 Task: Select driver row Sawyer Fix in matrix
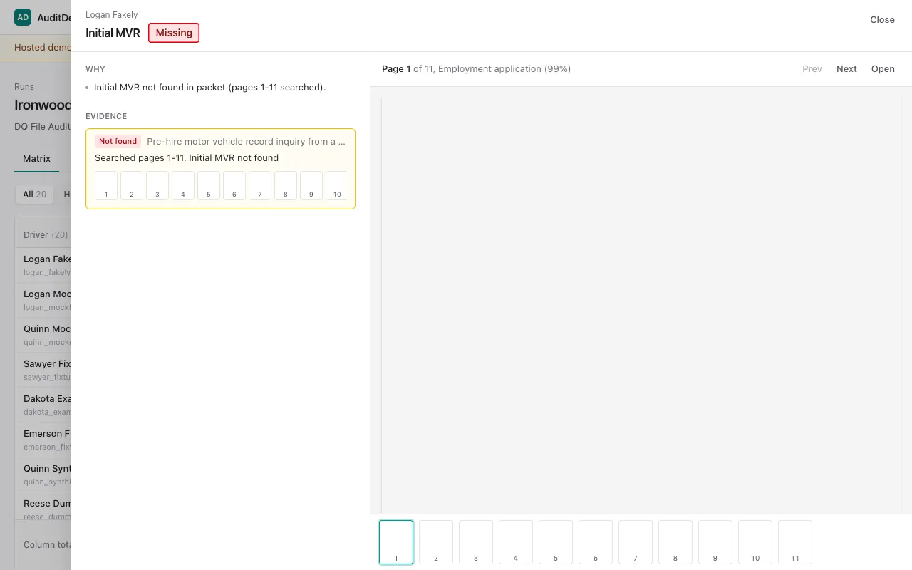(x=43, y=370)
